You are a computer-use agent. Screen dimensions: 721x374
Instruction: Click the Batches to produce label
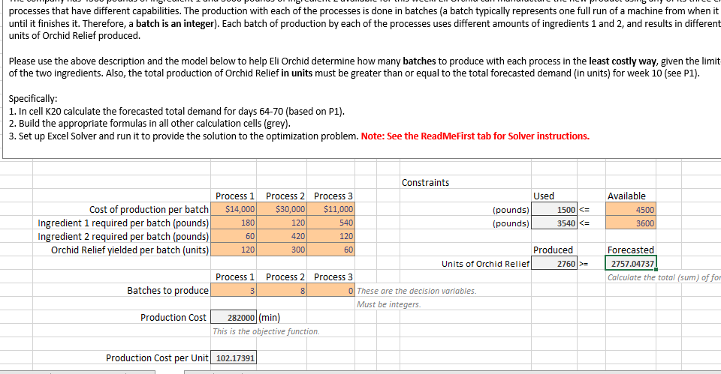[x=167, y=291]
